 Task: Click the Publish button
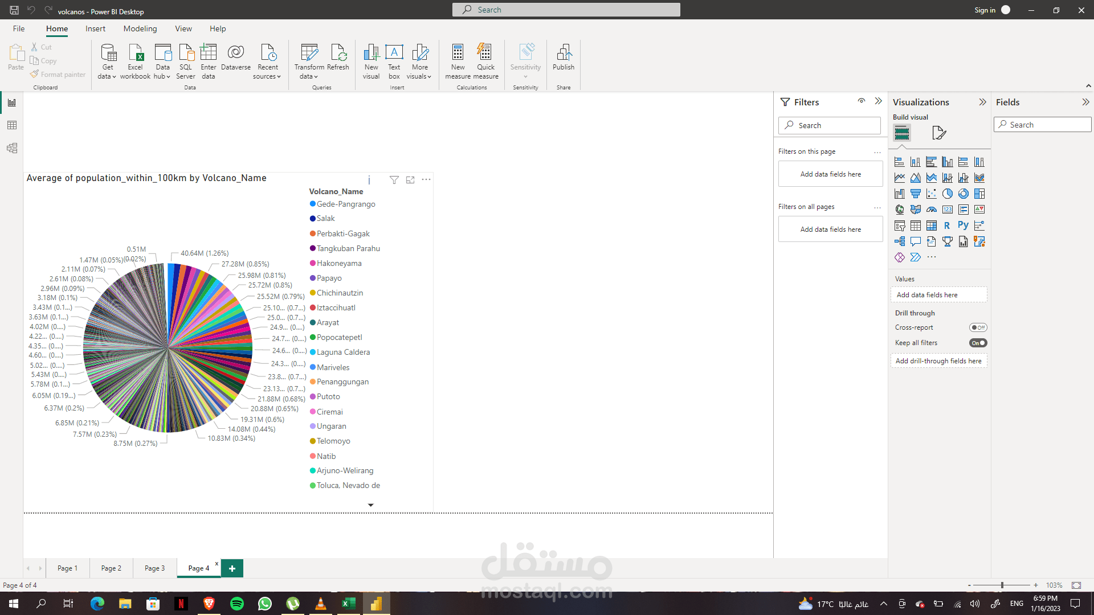(x=564, y=58)
